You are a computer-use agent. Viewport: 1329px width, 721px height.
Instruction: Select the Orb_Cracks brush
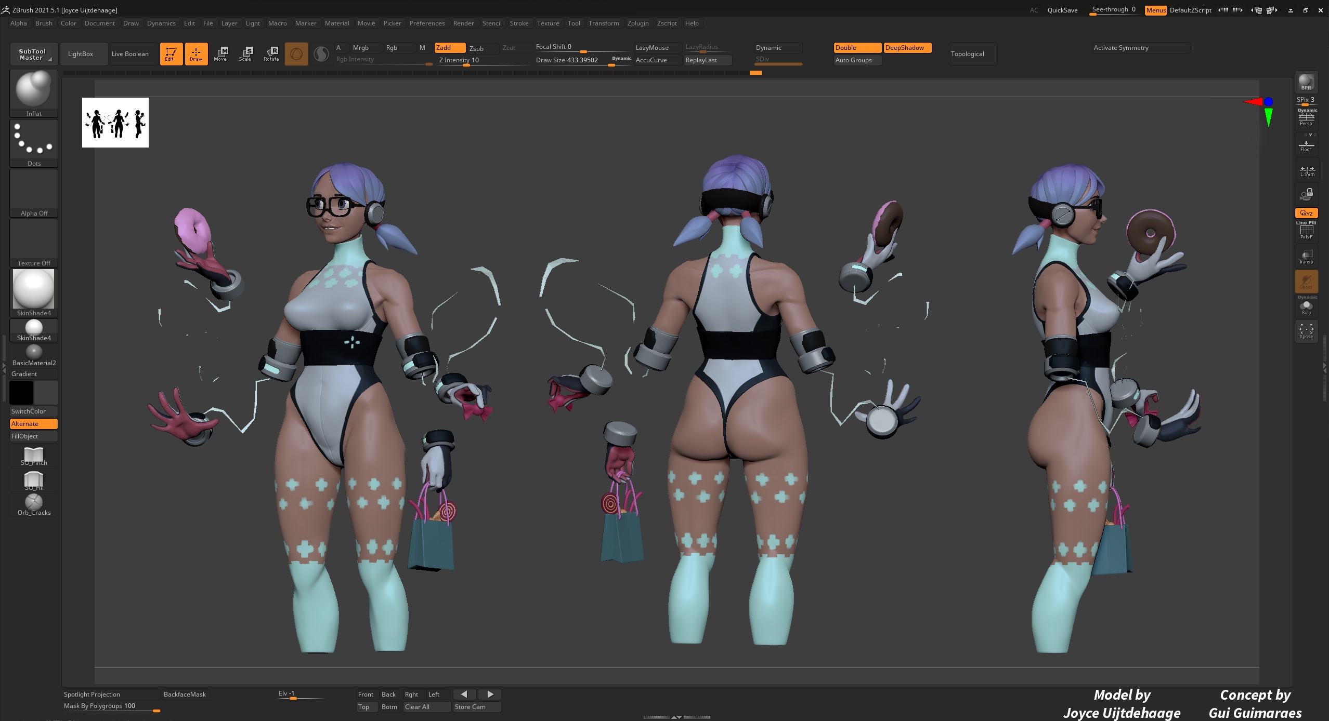34,504
